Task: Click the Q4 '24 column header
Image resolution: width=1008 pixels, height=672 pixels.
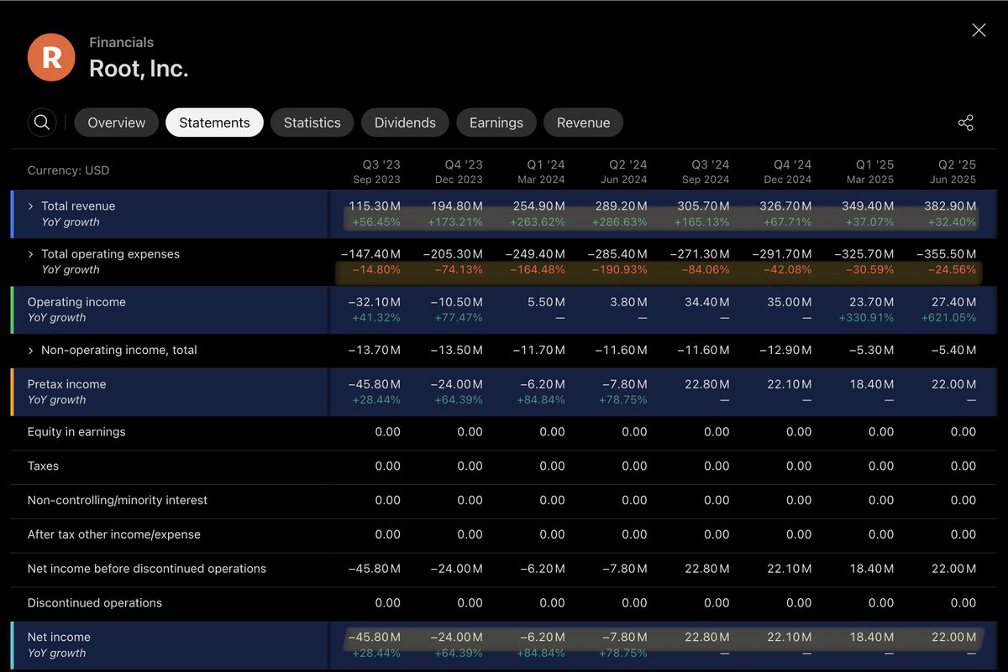Action: [788, 172]
